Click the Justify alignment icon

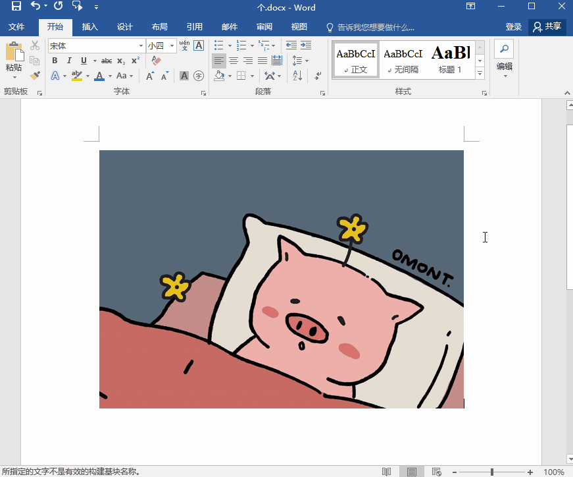click(x=262, y=61)
